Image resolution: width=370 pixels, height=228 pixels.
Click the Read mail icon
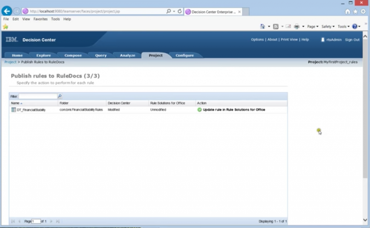tap(288, 26)
